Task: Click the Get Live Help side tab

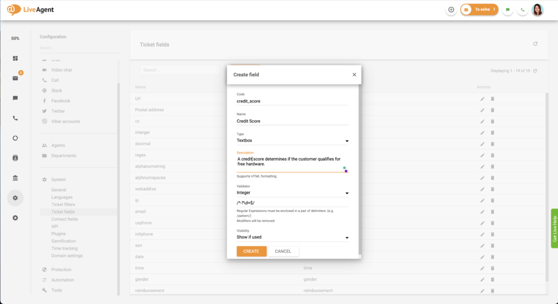Action: (554, 229)
